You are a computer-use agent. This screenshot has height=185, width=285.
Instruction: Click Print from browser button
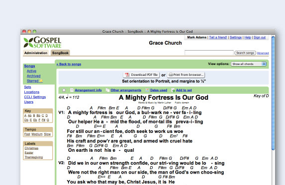(186, 75)
